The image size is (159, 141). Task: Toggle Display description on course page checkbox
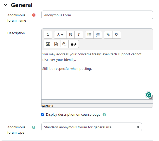coord(43,114)
